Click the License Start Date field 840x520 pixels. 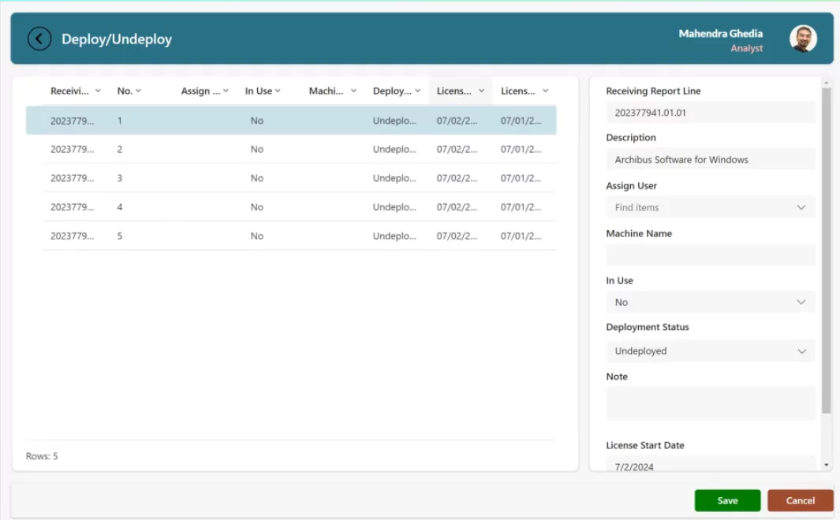(709, 465)
